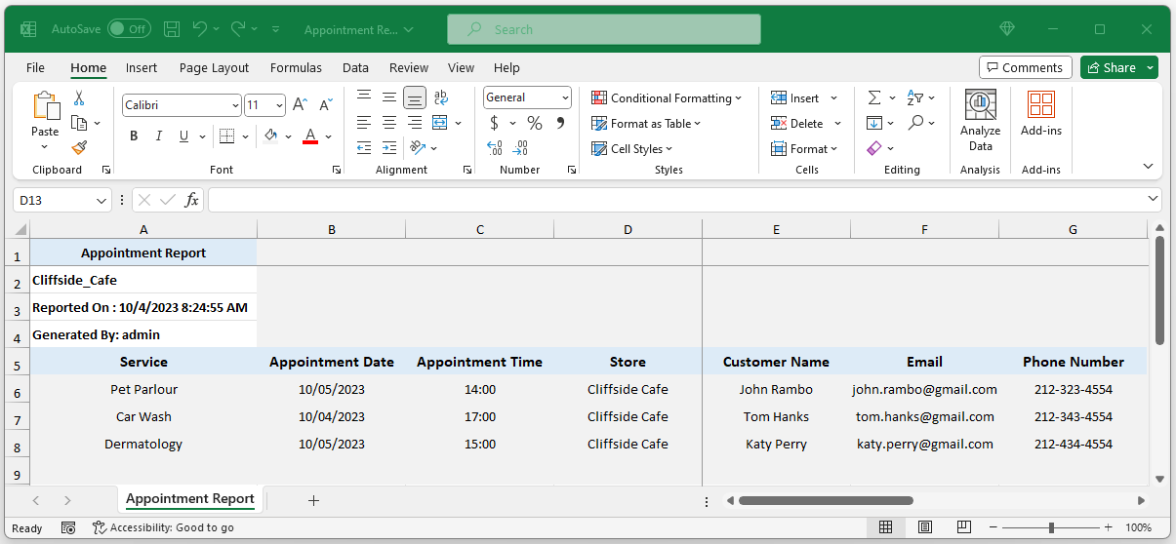Open the Page Layout tab
1176x544 pixels.
click(214, 67)
